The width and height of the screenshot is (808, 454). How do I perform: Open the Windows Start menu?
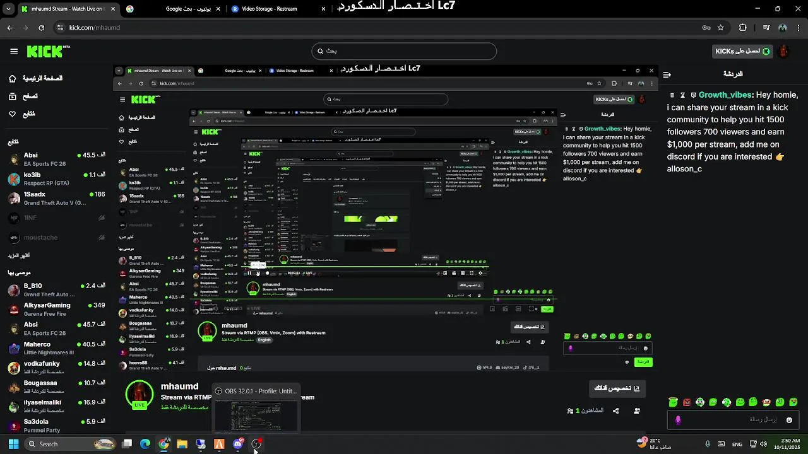click(x=13, y=444)
